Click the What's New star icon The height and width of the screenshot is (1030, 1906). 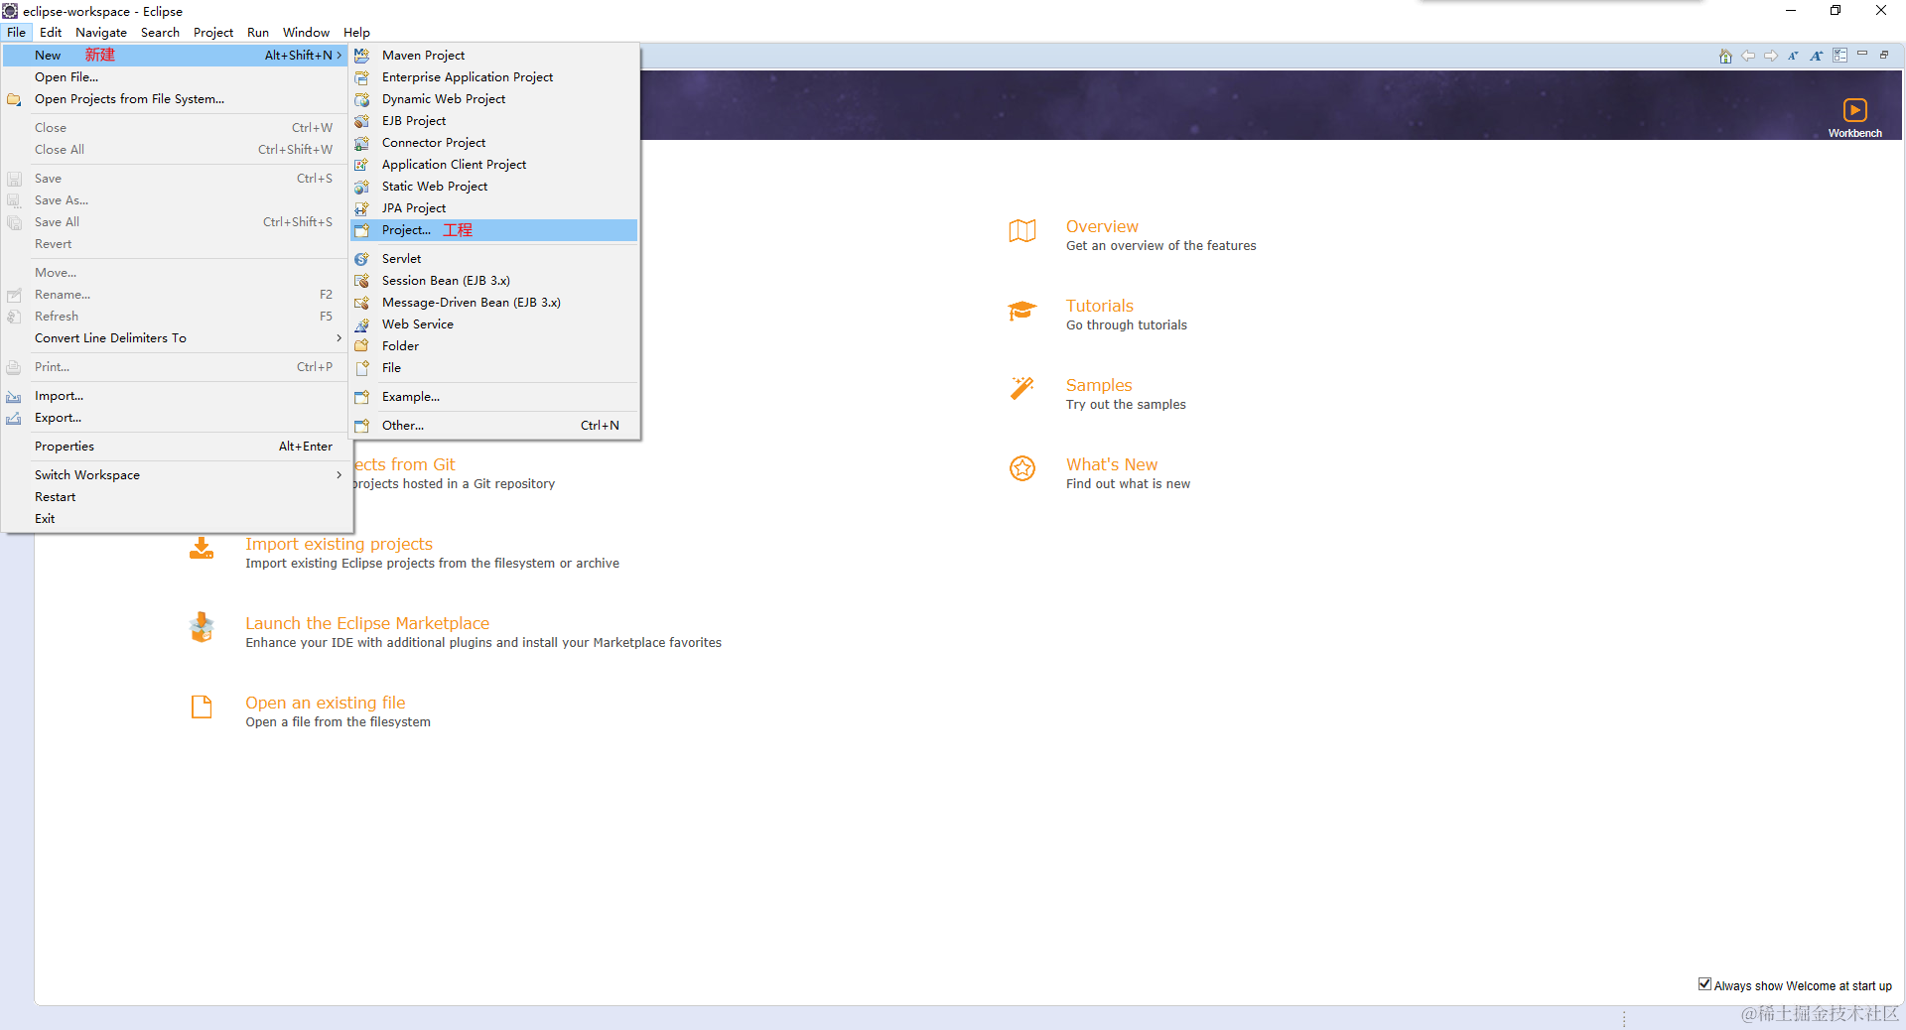[1022, 468]
